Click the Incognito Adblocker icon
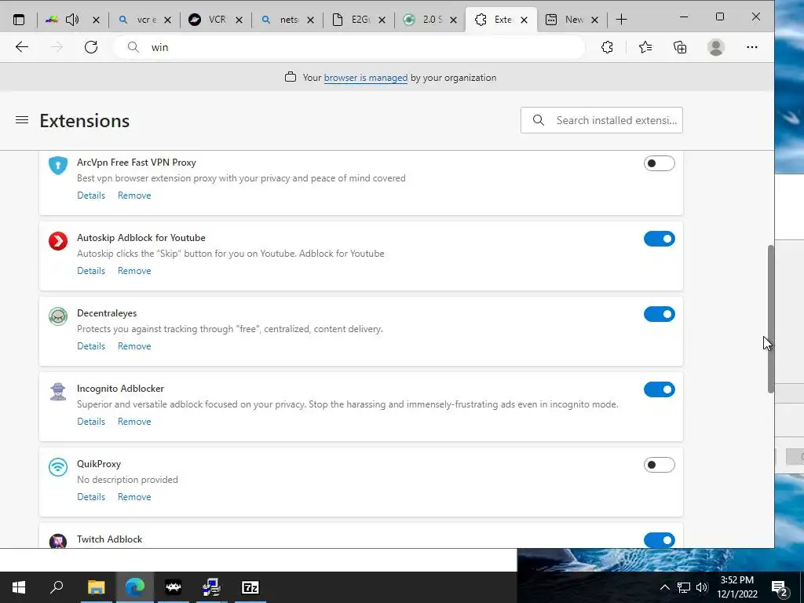 58,392
